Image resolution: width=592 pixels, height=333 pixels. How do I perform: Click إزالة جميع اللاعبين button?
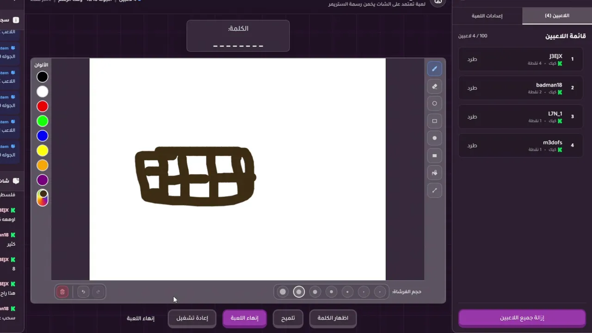[x=522, y=318]
